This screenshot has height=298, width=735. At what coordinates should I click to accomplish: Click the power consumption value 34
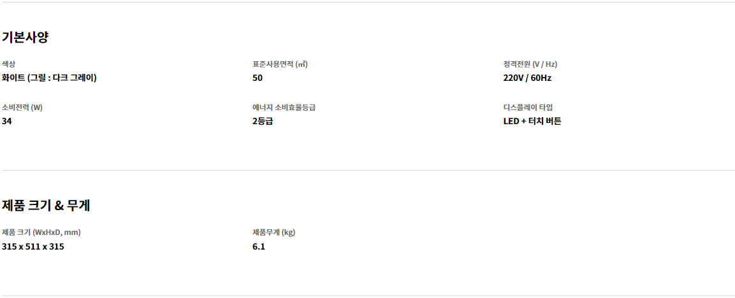6,121
